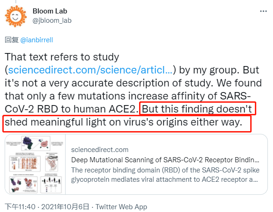Viewport: 273px width, 212px height.
Task: Click the human silhouettes panel in thumbnail
Action: [51, 185]
